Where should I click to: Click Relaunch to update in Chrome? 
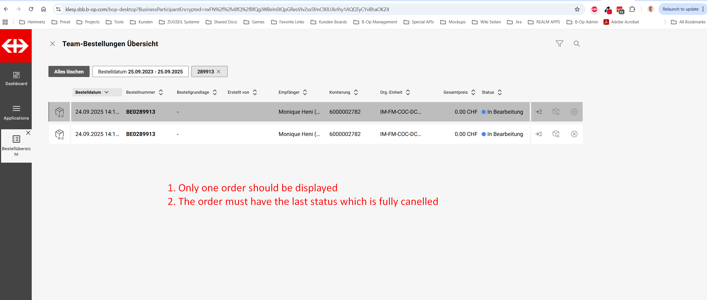(x=680, y=9)
